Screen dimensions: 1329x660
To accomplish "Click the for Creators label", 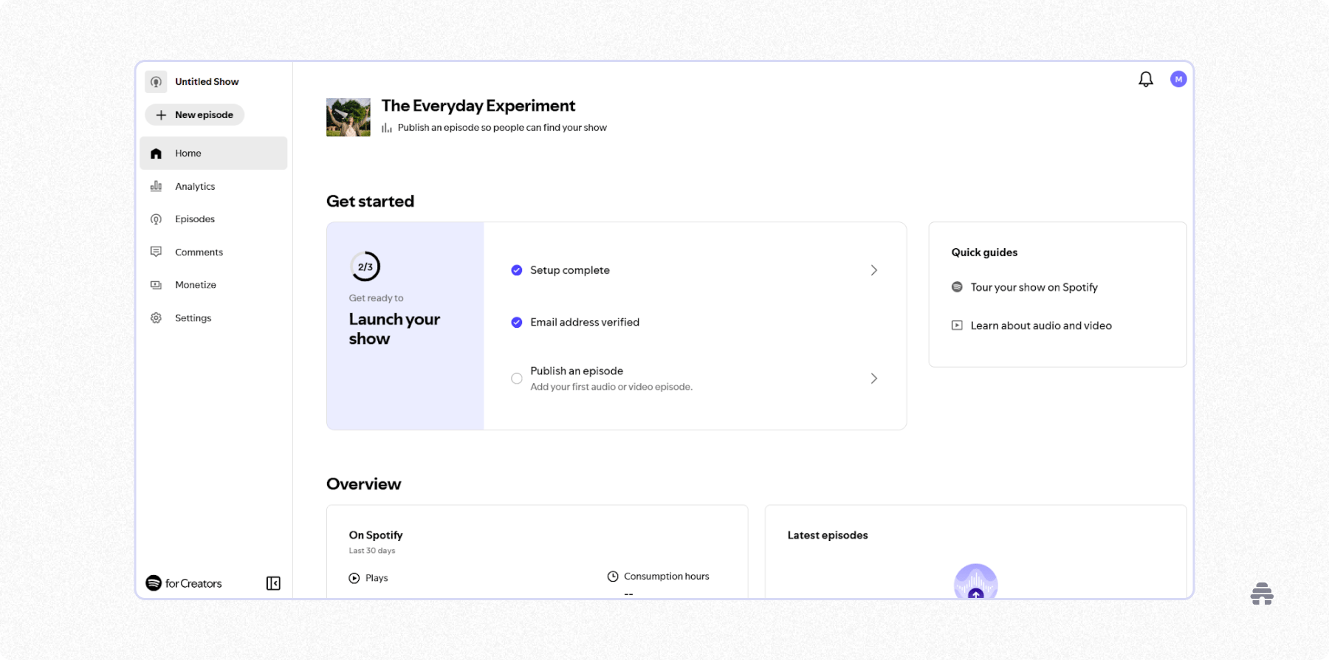I will click(x=193, y=583).
